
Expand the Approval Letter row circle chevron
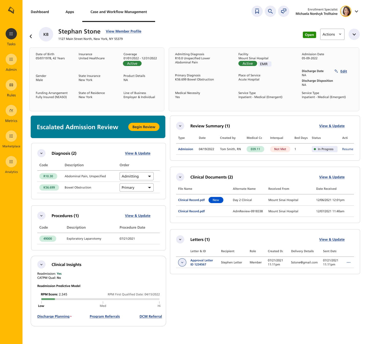[182, 262]
